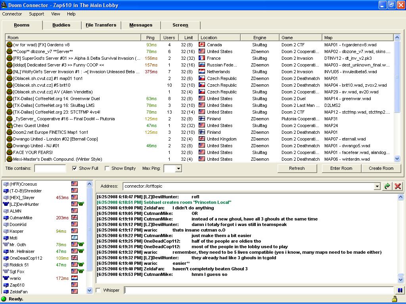Open the Connector menu
The width and height of the screenshot is (406, 304).
(x=12, y=14)
